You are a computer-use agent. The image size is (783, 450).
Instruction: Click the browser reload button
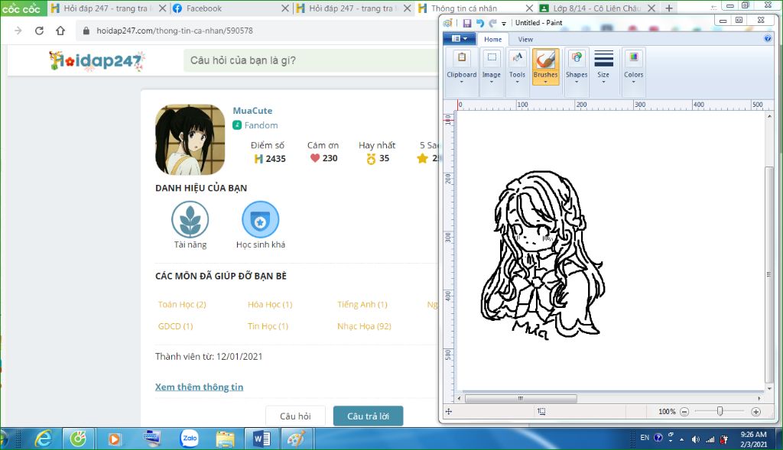39,31
